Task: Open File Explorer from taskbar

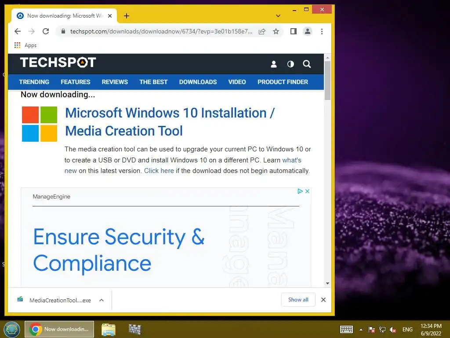Action: point(109,329)
